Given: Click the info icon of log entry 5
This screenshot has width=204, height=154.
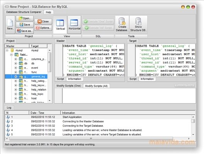Looking at the screenshot, I should [x=8, y=134].
